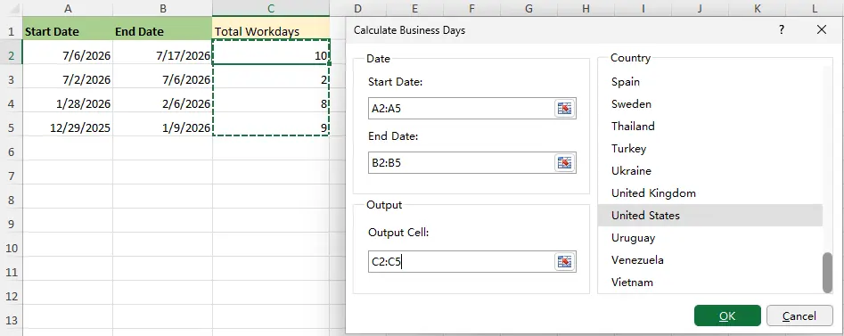Viewport: 844px width, 336px height.
Task: Select column B header
Action: point(163,8)
